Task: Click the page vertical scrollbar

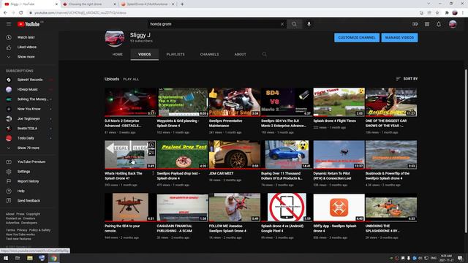Action: [466, 151]
